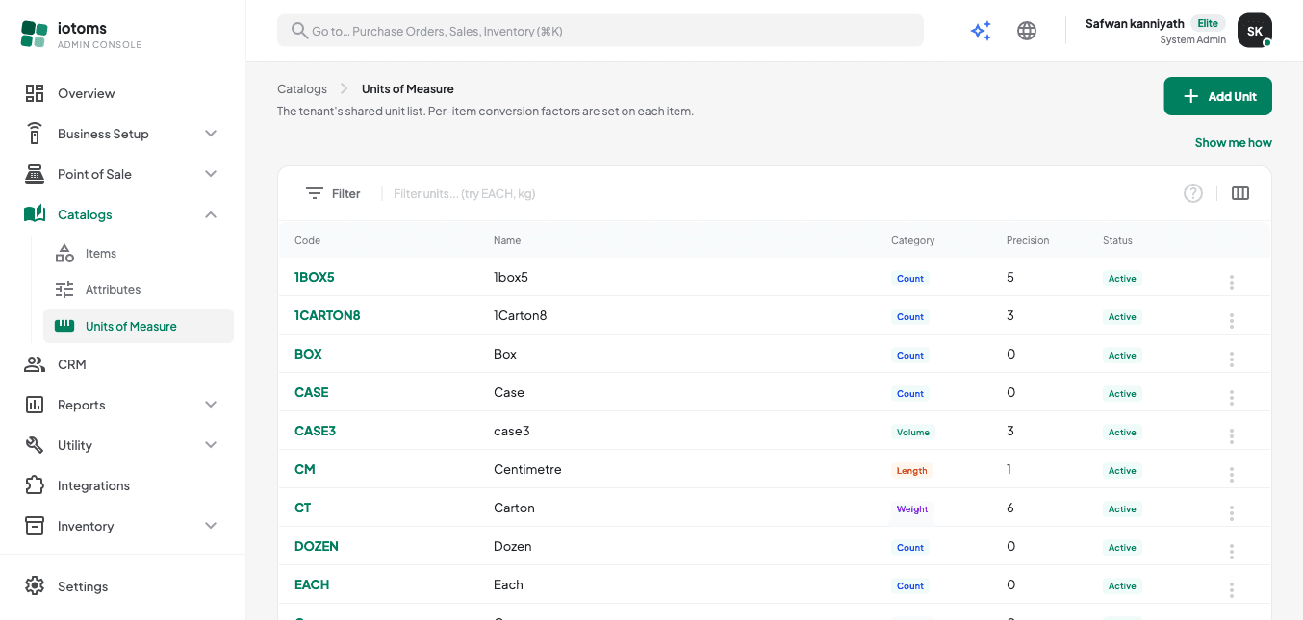Click the Weight category tag for Carton
The height and width of the screenshot is (620, 1303).
pos(912,509)
